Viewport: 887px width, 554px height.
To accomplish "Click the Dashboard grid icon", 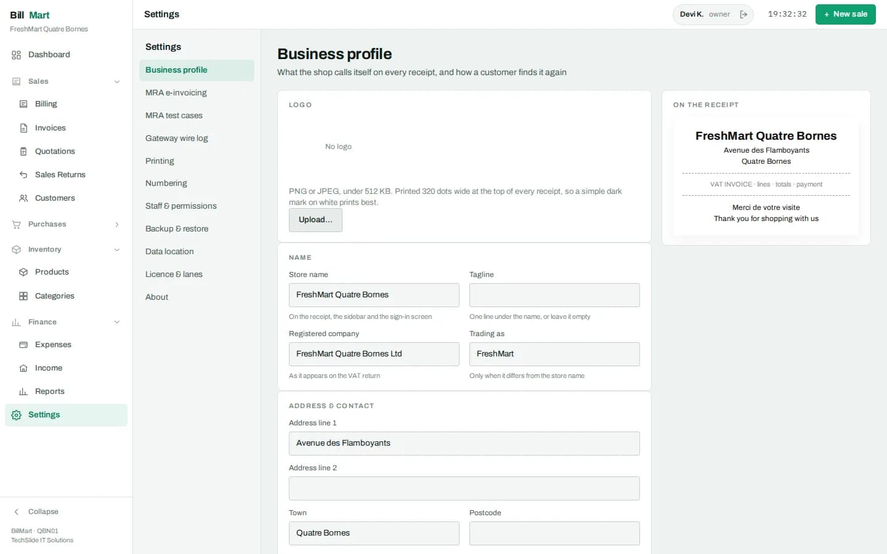I will click(x=17, y=55).
